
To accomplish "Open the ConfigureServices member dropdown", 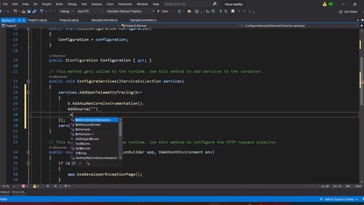I will tap(300, 26).
